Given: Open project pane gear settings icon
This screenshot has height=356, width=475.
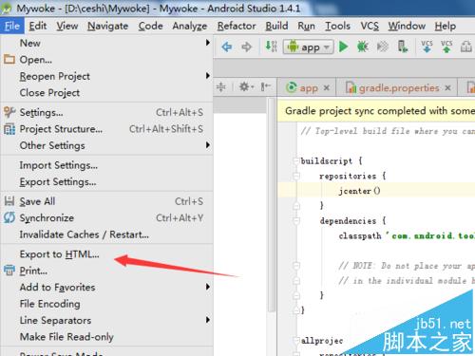Looking at the screenshot, I should (x=246, y=86).
